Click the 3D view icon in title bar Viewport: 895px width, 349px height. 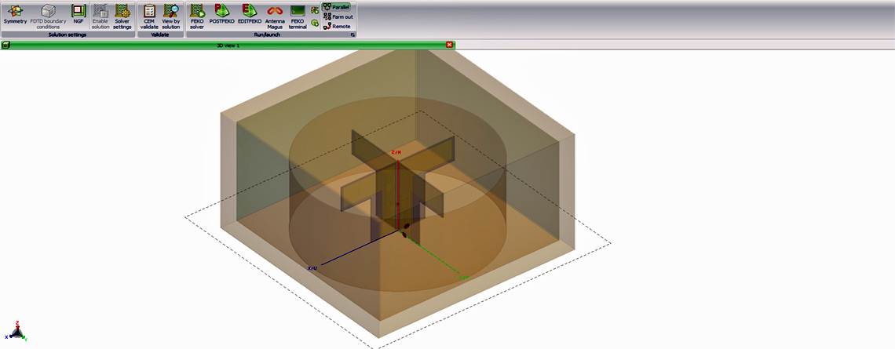click(x=5, y=45)
